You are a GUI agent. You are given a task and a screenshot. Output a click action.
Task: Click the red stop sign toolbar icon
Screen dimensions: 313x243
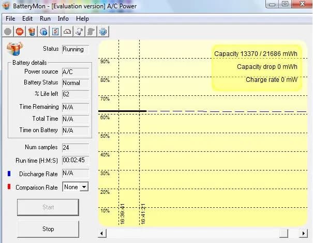tap(20, 32)
